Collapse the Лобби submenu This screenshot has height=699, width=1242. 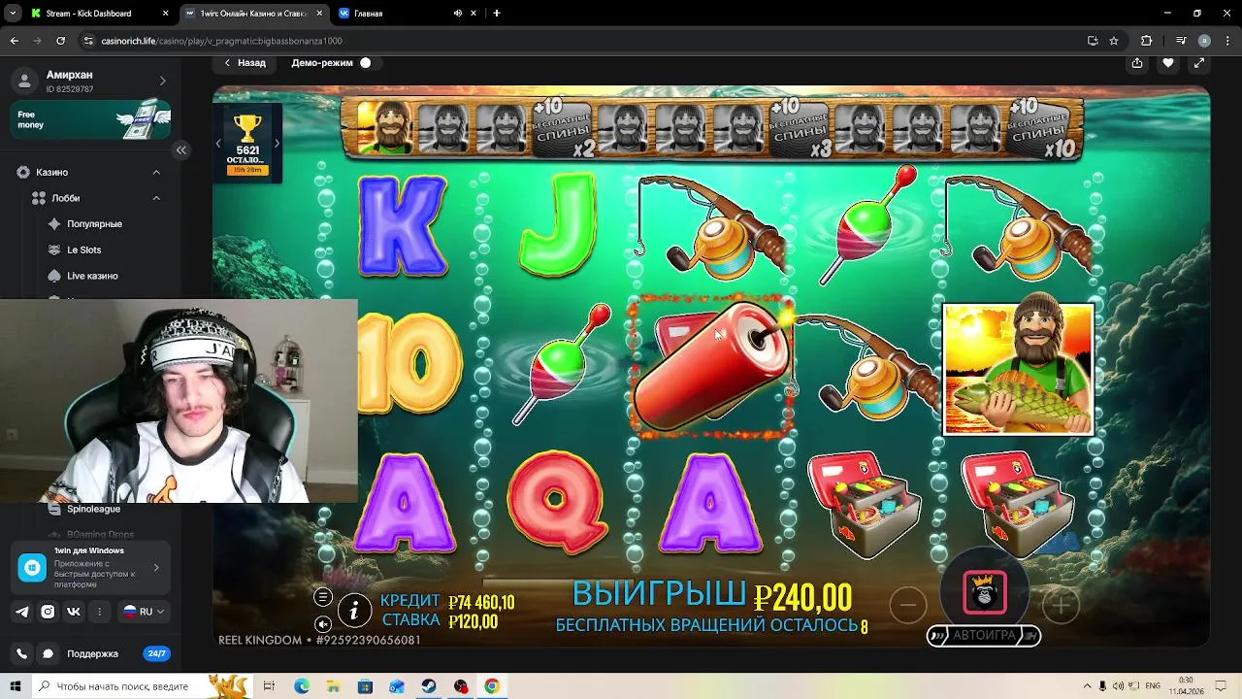coord(156,198)
